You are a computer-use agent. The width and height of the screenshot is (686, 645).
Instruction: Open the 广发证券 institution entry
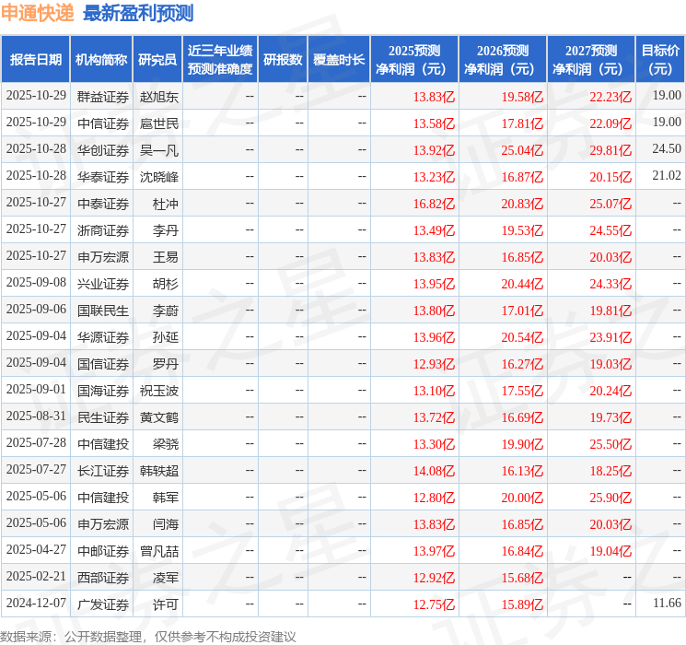coord(102,604)
